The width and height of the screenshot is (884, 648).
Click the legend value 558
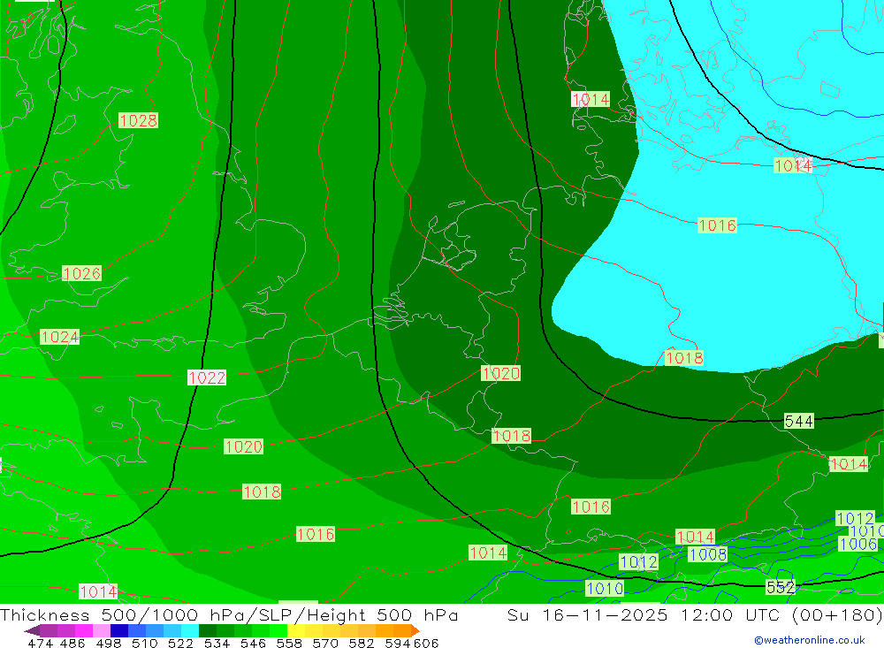(289, 643)
